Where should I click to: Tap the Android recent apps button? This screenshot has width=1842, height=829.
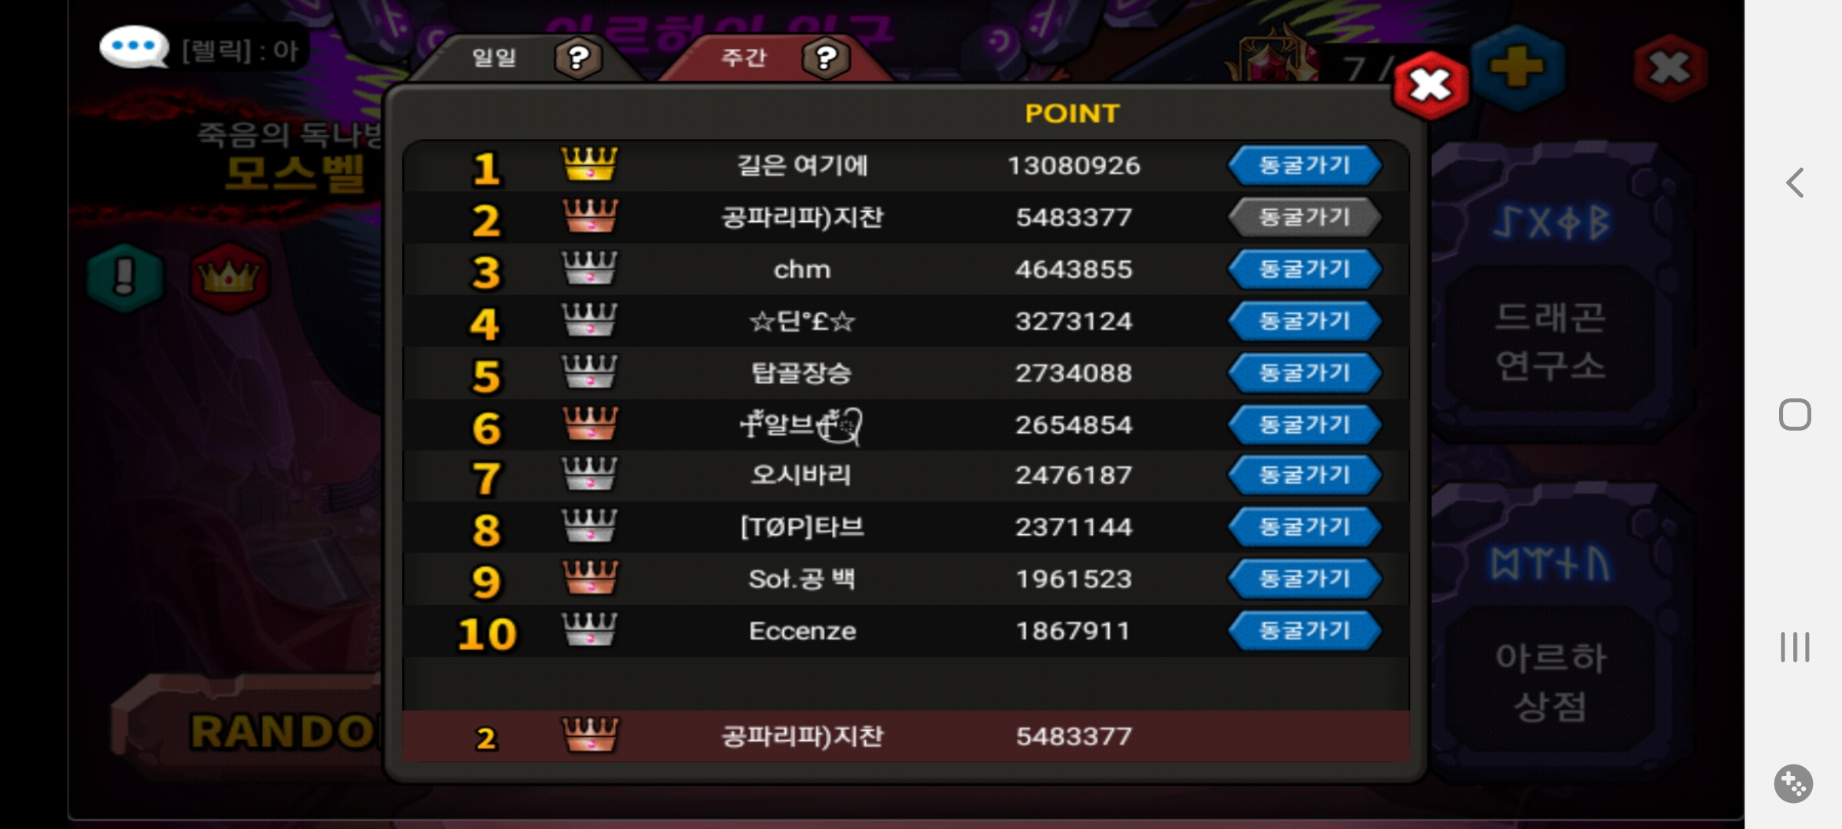(x=1794, y=647)
